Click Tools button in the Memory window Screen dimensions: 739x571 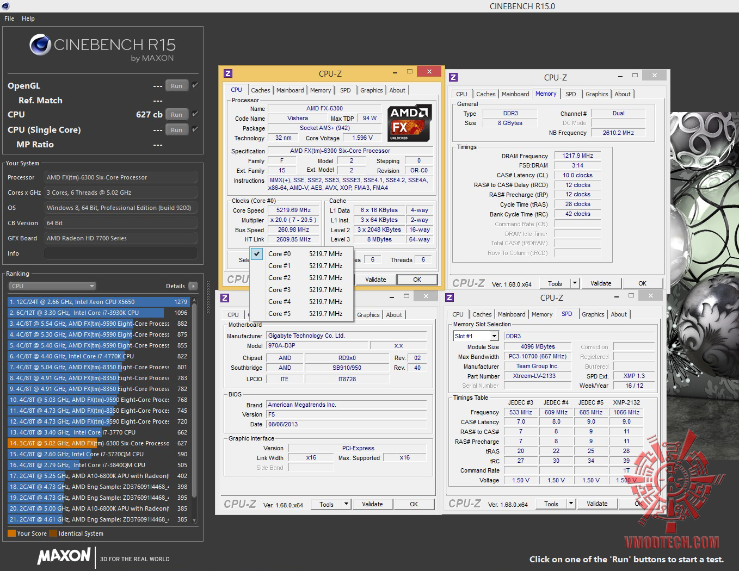(555, 283)
